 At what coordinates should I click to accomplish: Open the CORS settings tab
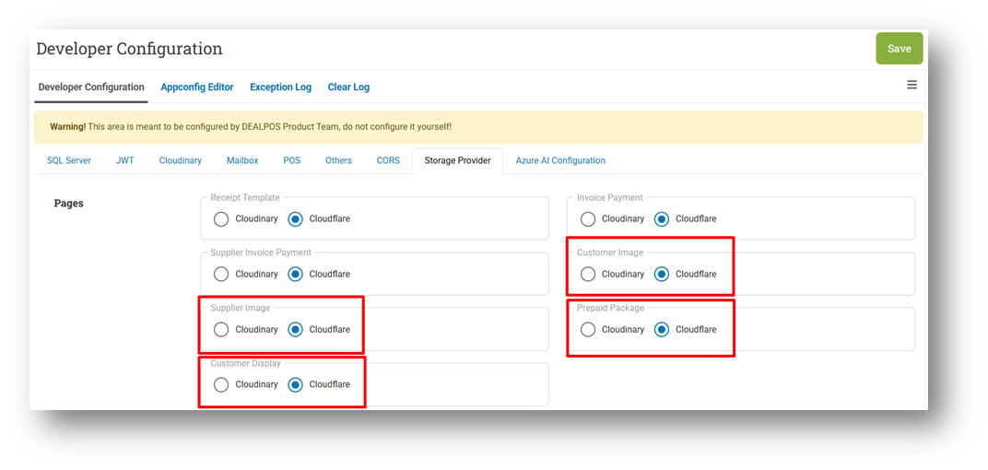388,160
